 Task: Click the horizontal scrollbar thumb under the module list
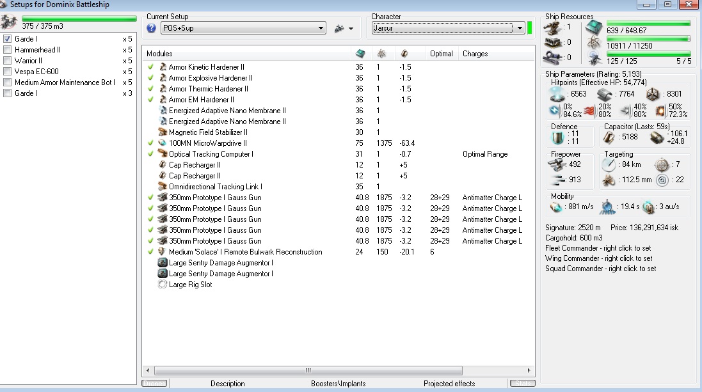(x=308, y=370)
